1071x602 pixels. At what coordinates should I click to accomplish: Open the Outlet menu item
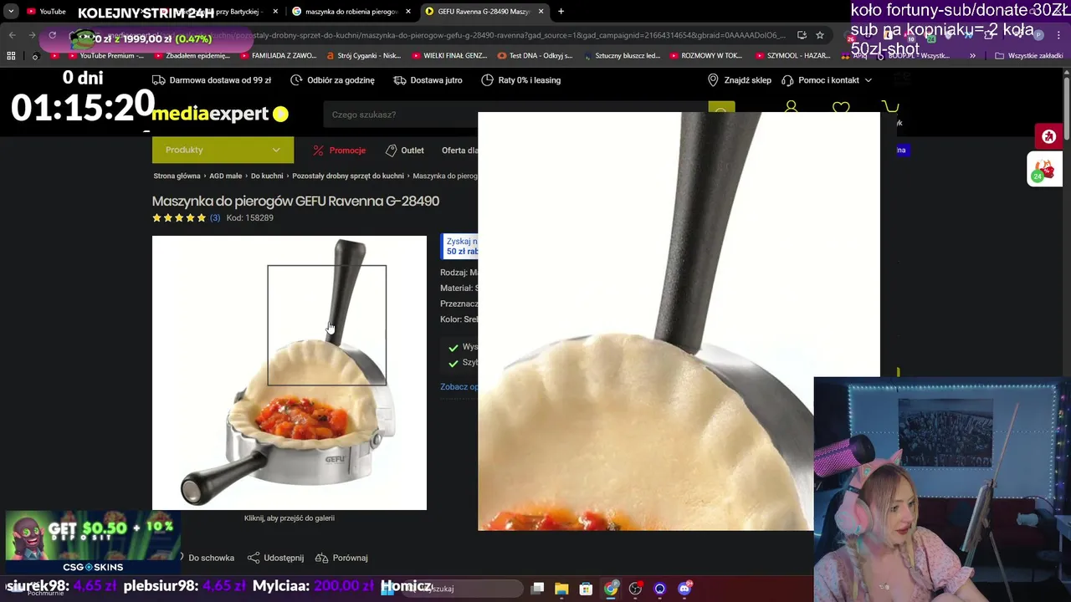[x=405, y=150]
